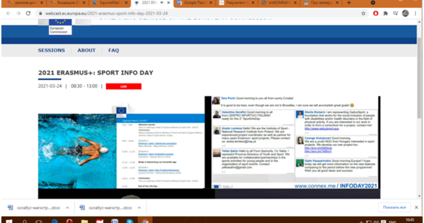This screenshot has width=424, height=223.
Task: Click the red LIVE badge
Action: coord(123,87)
